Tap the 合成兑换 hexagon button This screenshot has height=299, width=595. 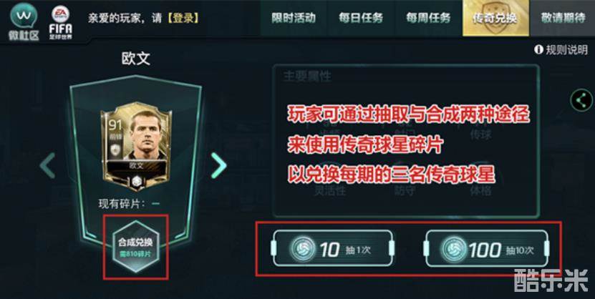(x=135, y=247)
